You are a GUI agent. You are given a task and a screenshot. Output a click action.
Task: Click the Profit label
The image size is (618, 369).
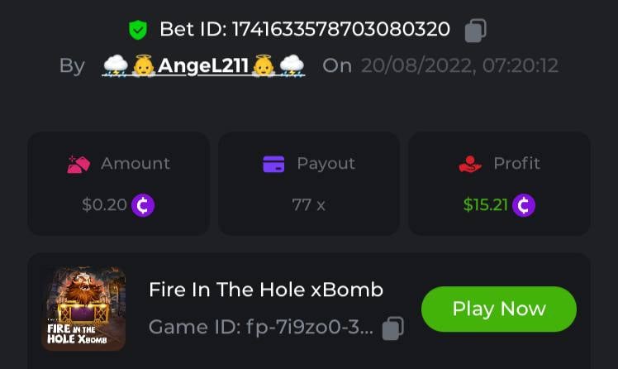pyautogui.click(x=516, y=163)
